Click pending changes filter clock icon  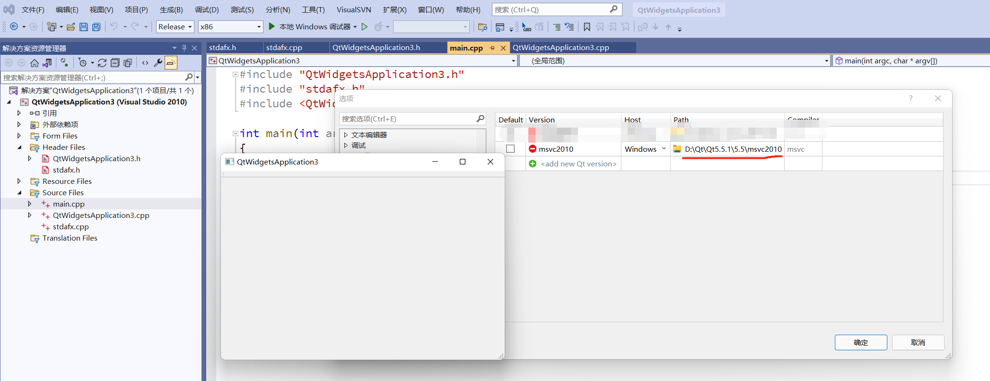point(83,63)
